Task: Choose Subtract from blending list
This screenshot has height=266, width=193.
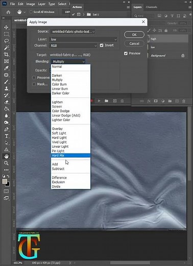Action: [x=70, y=169]
